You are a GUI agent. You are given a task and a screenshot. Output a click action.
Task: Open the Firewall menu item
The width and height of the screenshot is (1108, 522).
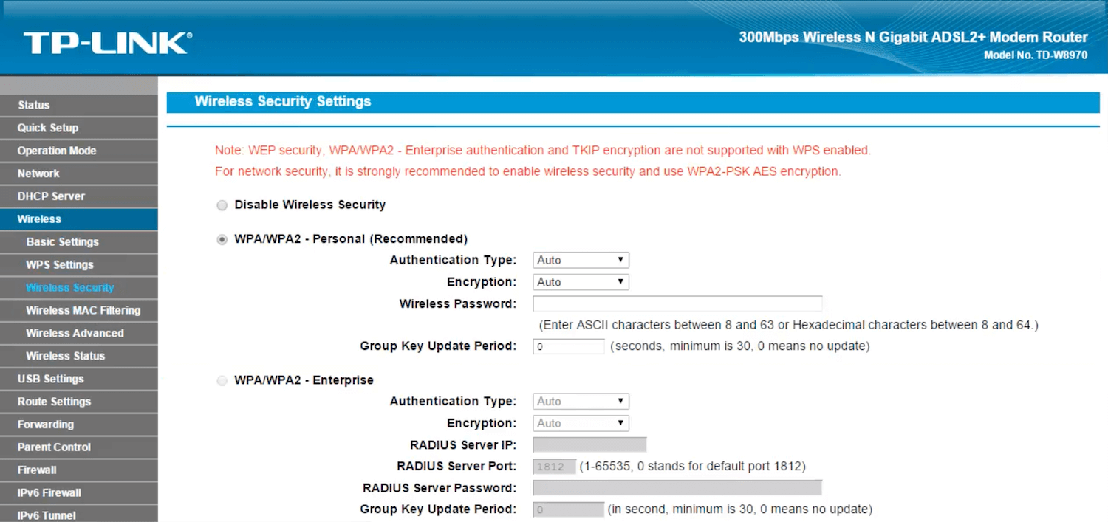click(x=37, y=470)
